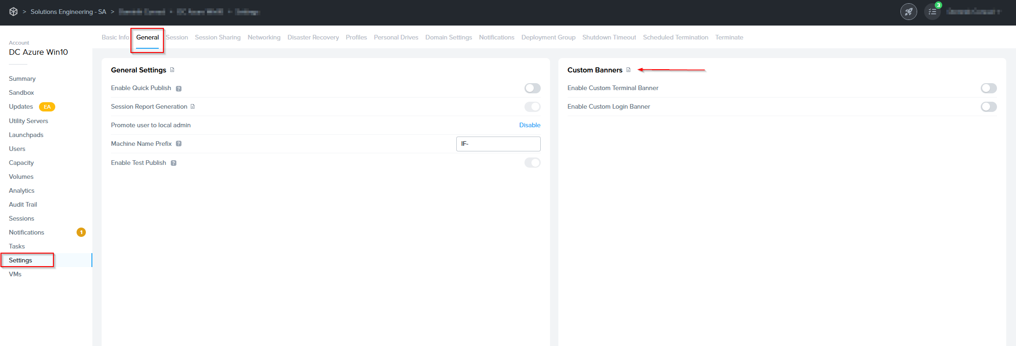Open the tasks checklist icon with badge
The width and height of the screenshot is (1016, 346).
pos(932,12)
